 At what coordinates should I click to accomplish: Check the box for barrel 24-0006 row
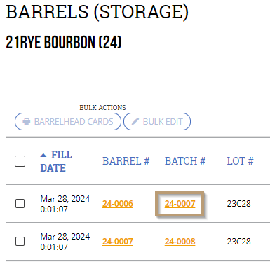pos(20,203)
